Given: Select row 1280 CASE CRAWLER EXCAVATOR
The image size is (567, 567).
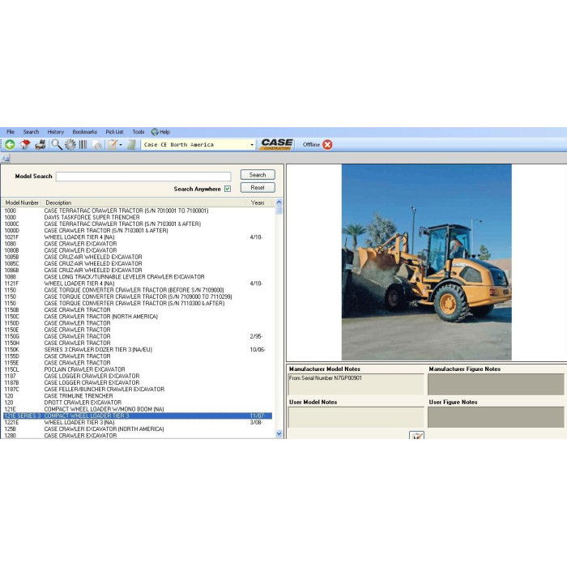Looking at the screenshot, I should click(138, 436).
